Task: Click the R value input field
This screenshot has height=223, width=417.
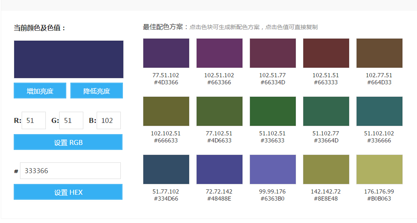Action: coord(34,120)
